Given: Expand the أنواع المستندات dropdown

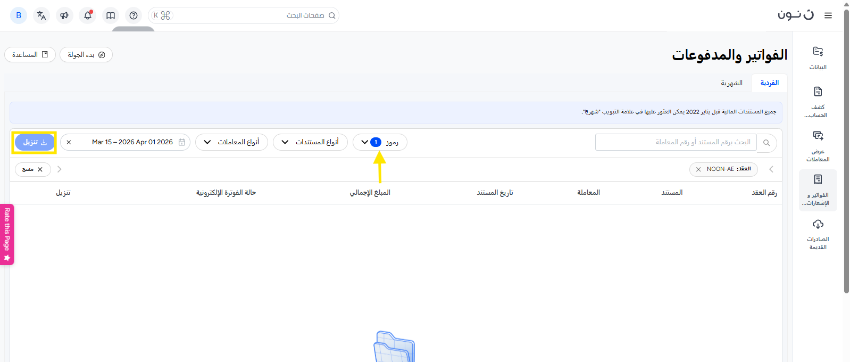Looking at the screenshot, I should coord(310,142).
